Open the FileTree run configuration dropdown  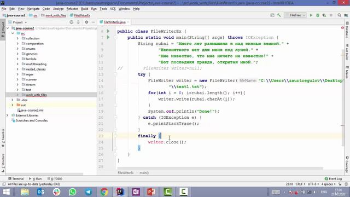[295, 15]
